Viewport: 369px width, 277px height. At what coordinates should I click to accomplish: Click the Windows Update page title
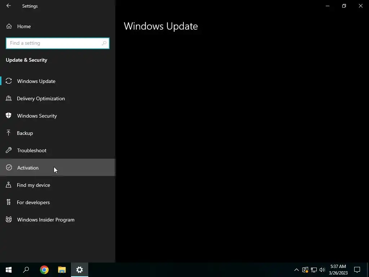161,26
